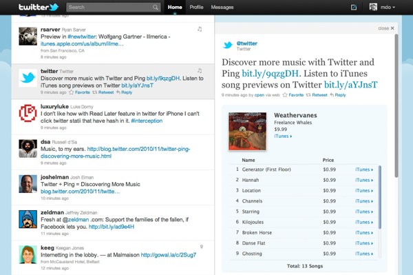Go to the Profile tab
This screenshot has width=413, height=275.
(x=196, y=8)
